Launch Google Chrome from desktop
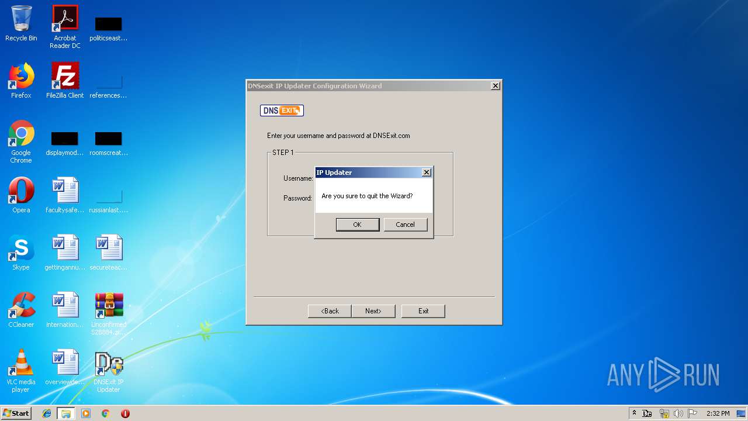Screen dimensions: 748x421 click(x=21, y=142)
